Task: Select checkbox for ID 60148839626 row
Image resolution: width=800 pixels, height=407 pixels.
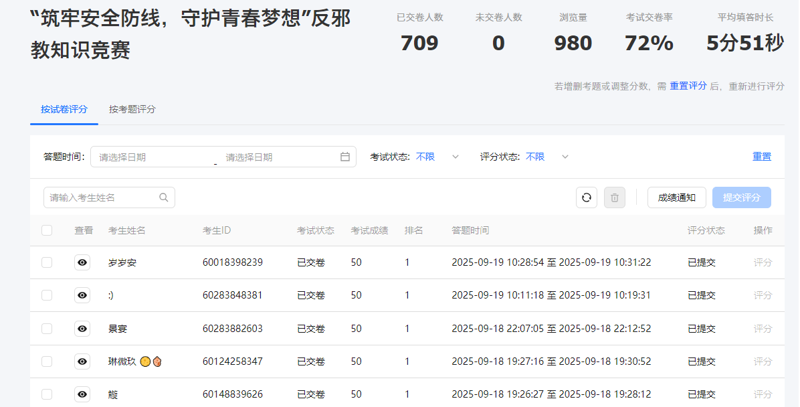Action: [x=47, y=394]
